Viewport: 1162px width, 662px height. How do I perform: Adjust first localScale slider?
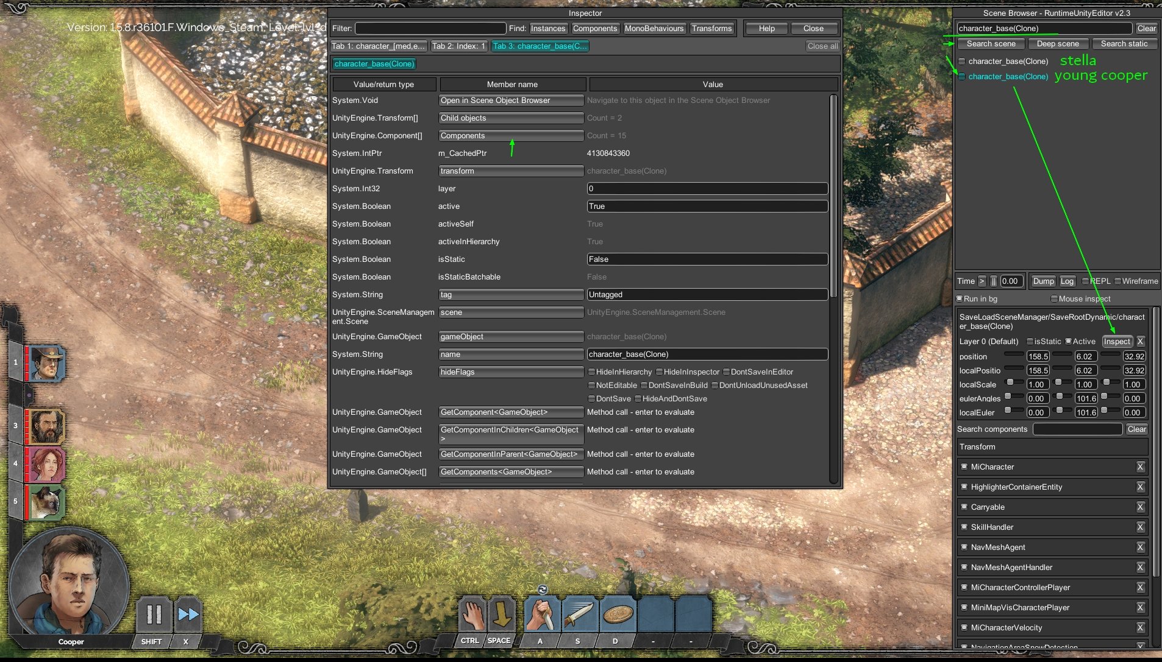1014,382
